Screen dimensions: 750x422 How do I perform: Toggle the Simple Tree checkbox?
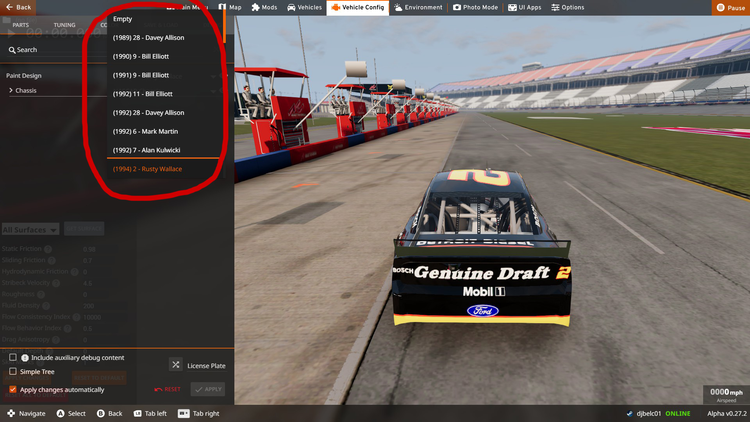tap(13, 372)
